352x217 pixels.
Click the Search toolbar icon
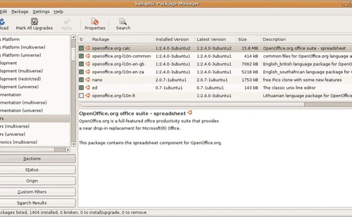(x=123, y=22)
